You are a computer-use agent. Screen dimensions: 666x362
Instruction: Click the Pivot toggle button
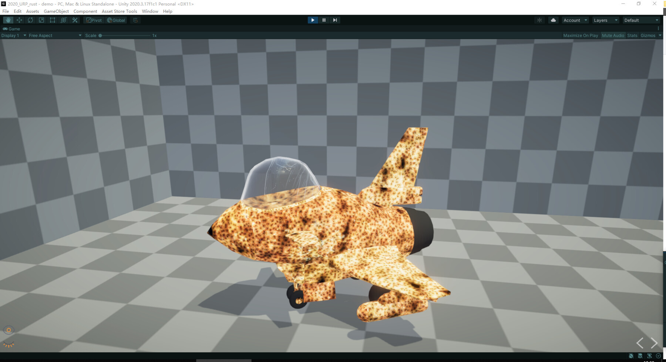pyautogui.click(x=94, y=20)
